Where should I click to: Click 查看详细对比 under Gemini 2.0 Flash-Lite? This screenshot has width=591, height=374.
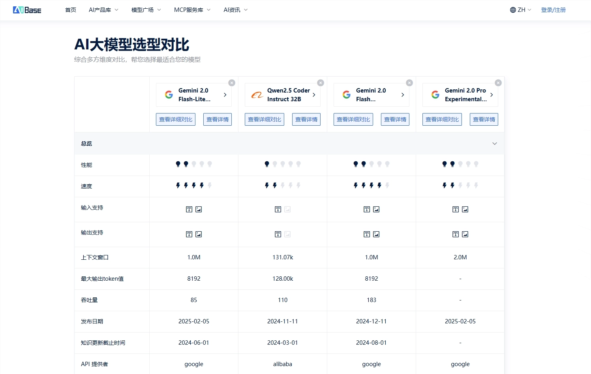176,119
